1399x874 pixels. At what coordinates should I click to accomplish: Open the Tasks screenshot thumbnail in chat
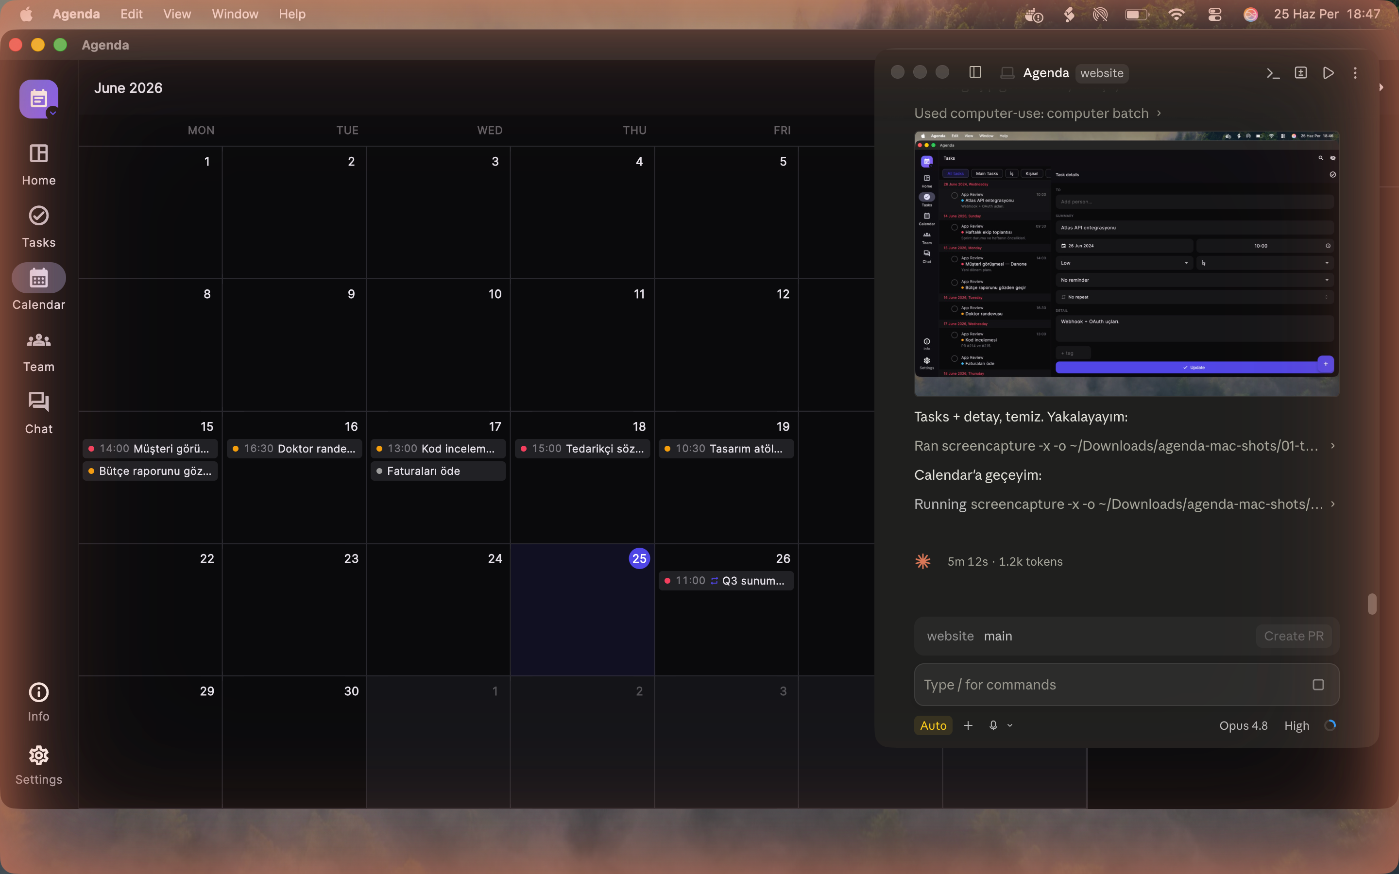1126,264
